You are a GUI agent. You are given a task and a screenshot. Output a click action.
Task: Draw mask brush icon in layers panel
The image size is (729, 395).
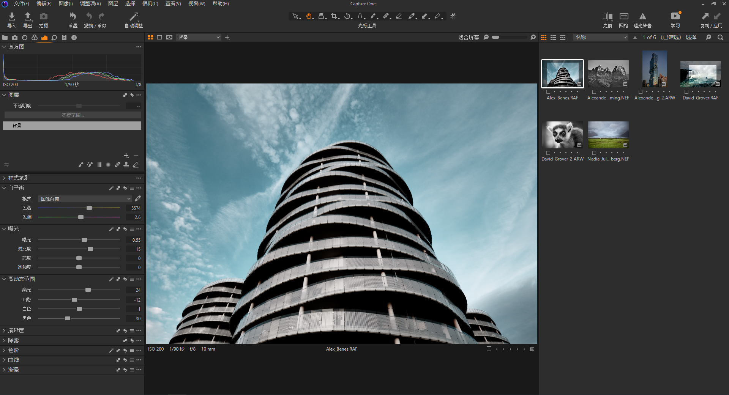point(81,165)
